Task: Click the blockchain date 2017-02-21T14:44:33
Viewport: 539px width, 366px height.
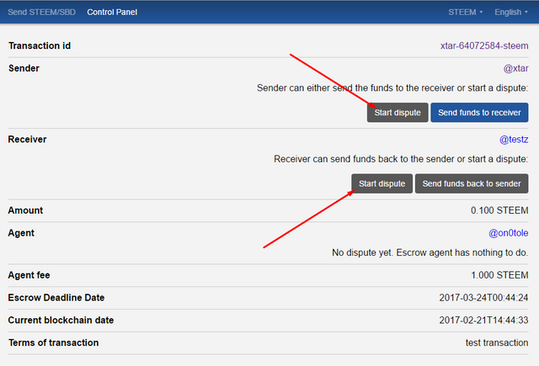Action: 483,321
